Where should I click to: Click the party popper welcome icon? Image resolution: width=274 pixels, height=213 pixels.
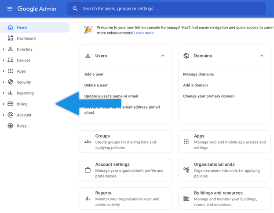pos(88,30)
